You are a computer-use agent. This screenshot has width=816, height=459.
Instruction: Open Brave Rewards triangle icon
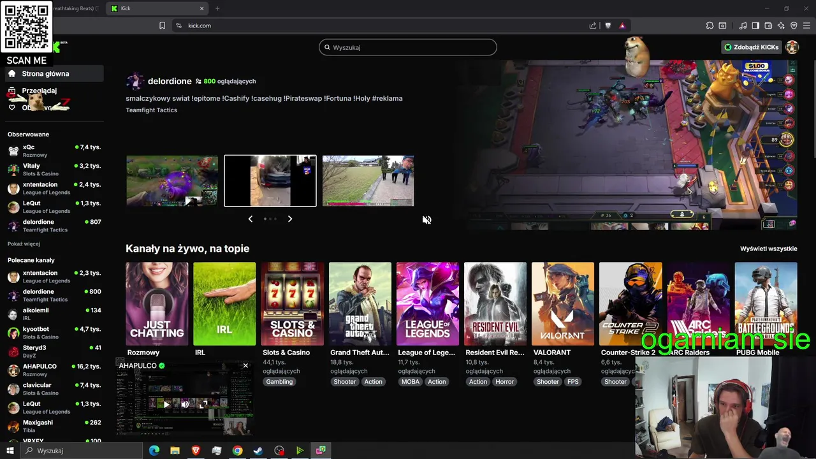click(x=622, y=25)
